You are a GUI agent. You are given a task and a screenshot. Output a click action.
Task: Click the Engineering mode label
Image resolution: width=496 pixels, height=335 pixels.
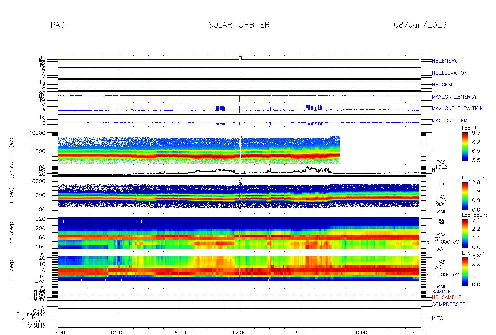point(31,314)
